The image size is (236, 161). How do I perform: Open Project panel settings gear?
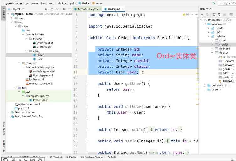click(x=64, y=9)
